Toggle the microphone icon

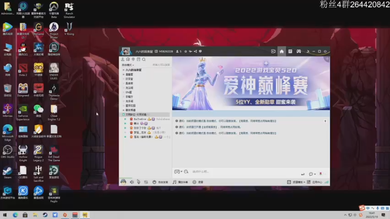(138, 182)
